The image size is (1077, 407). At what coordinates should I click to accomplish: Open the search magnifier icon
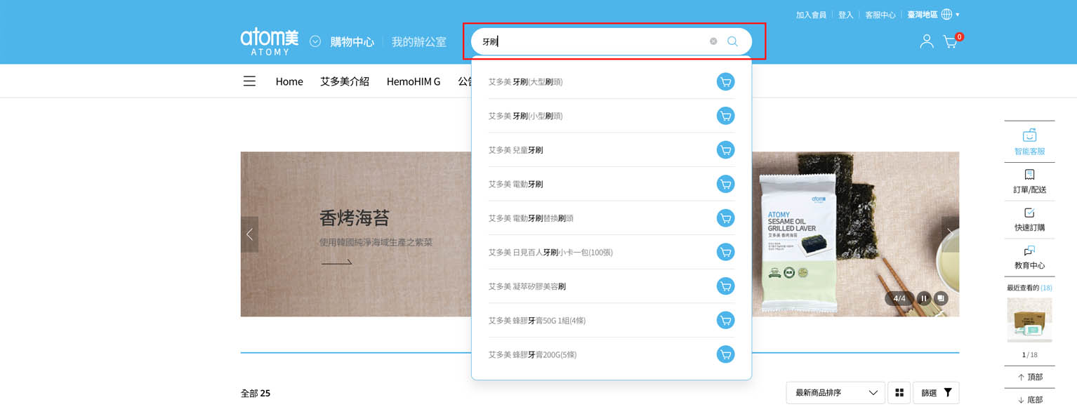click(732, 41)
